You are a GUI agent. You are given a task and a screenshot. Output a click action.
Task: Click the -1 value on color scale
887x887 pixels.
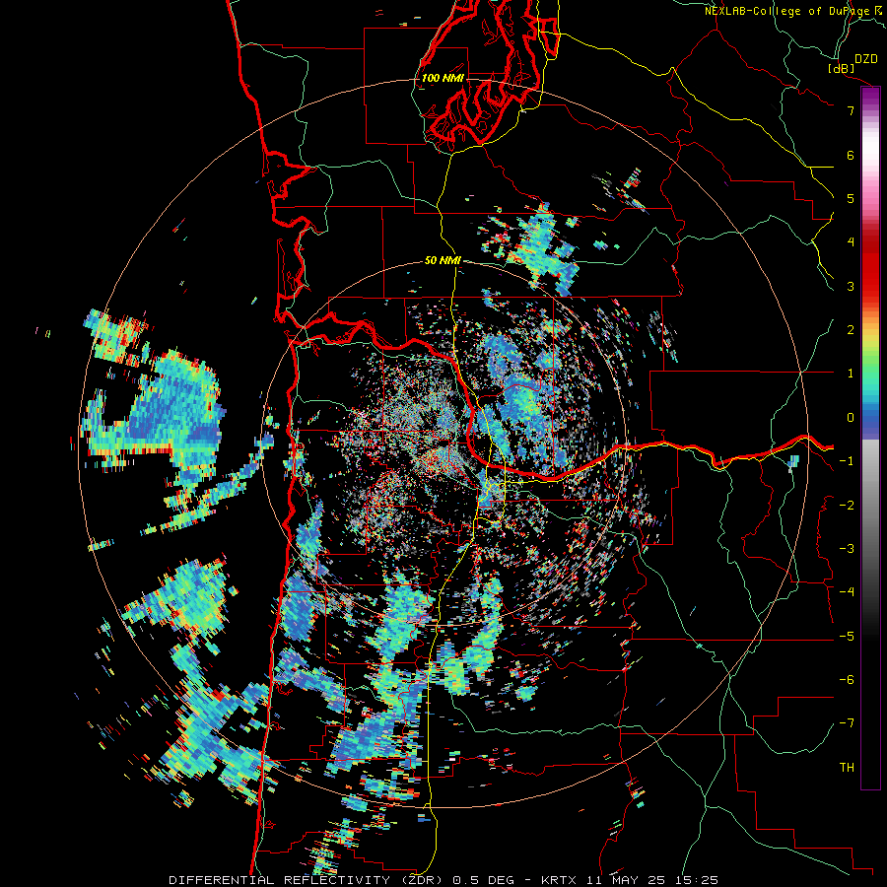847,461
